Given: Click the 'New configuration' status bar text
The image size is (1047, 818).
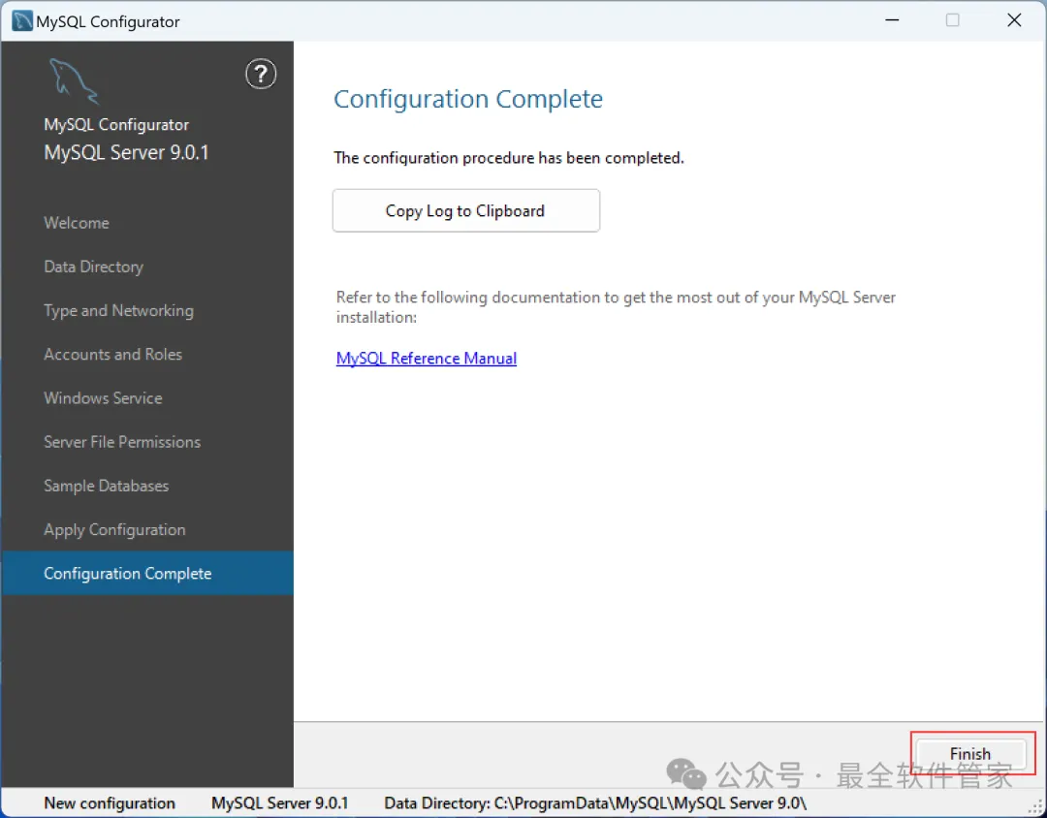Looking at the screenshot, I should point(110,802).
